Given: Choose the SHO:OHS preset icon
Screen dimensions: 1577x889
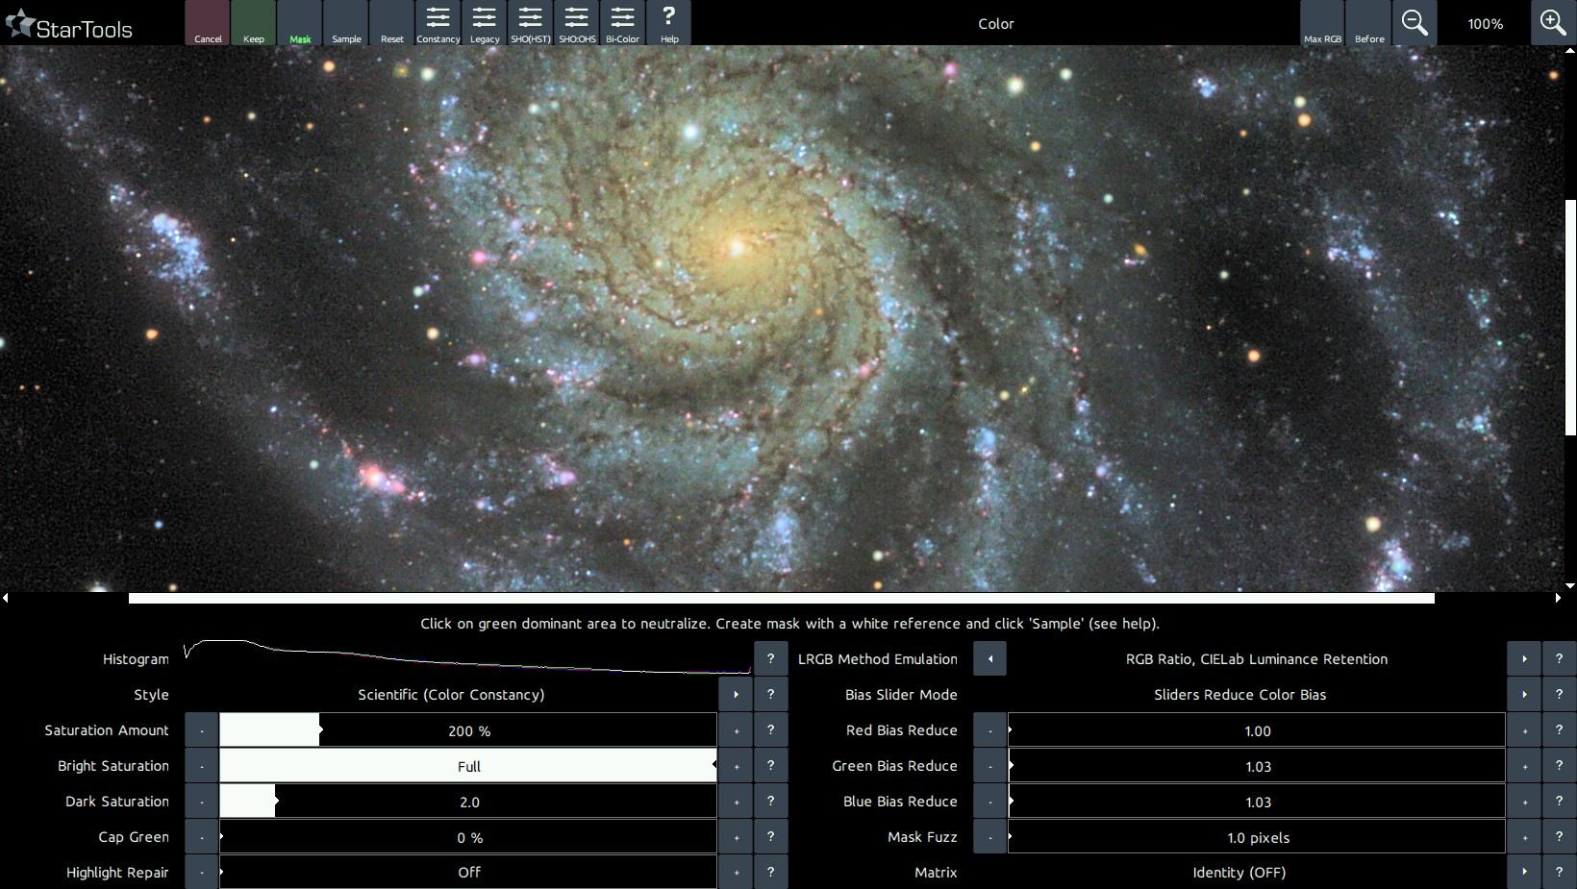Looking at the screenshot, I should pyautogui.click(x=577, y=23).
